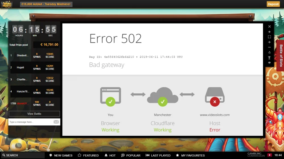Image resolution: width=284 pixels, height=159 pixels.
Task: Click the Ray ID text line
Action: [x=136, y=57]
